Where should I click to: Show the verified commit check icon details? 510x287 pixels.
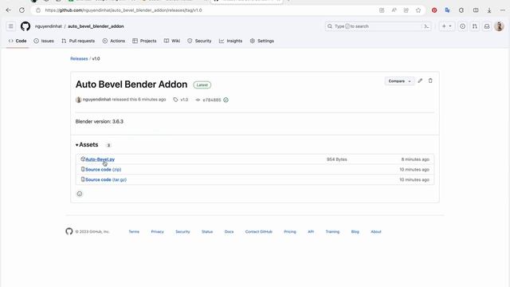click(226, 100)
